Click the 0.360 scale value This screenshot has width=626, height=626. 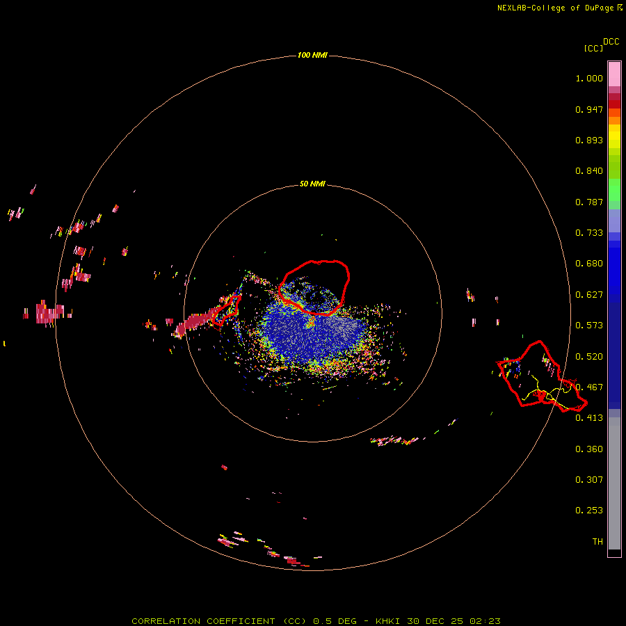[x=589, y=449]
